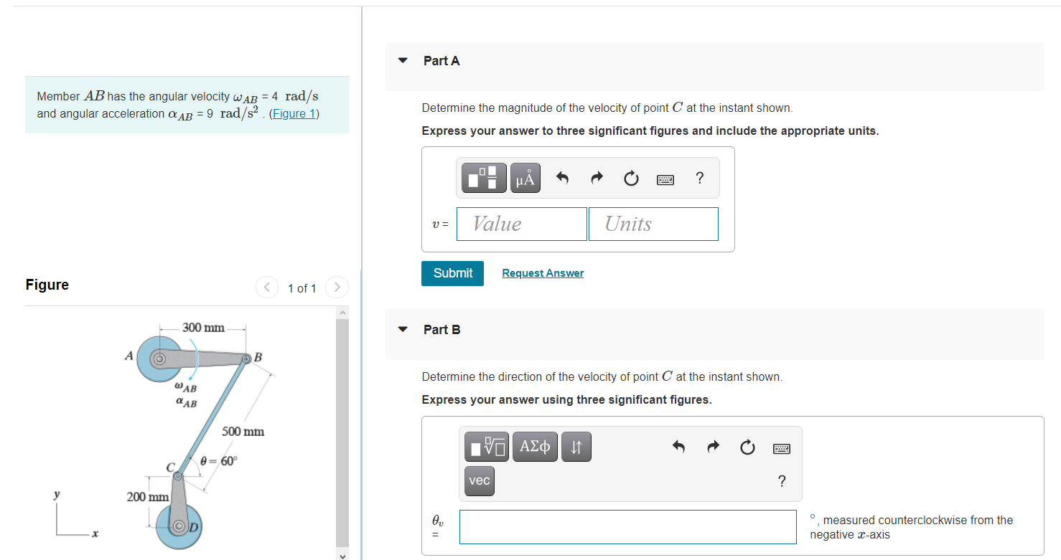This screenshot has width=1061, height=560.
Task: Click the vec button in Part B
Action: [x=480, y=480]
